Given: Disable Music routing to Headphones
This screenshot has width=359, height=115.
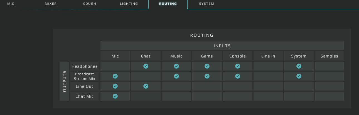Looking at the screenshot, I should tap(176, 66).
